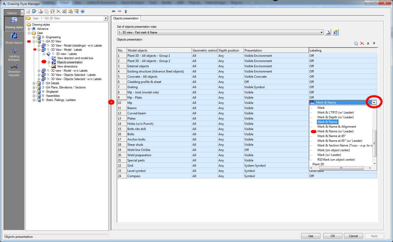This screenshot has height=242, width=393.
Task: Click the Options button top left
Action: (12, 13)
